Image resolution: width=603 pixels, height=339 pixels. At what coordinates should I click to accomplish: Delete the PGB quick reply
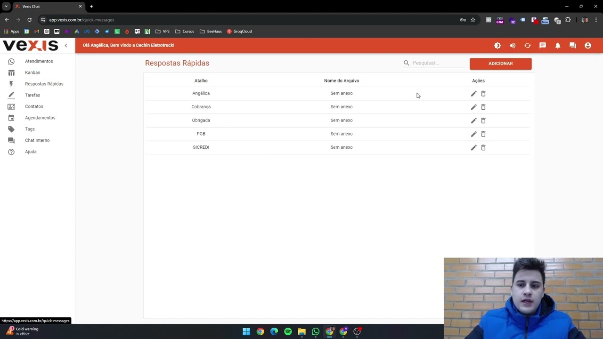[483, 134]
